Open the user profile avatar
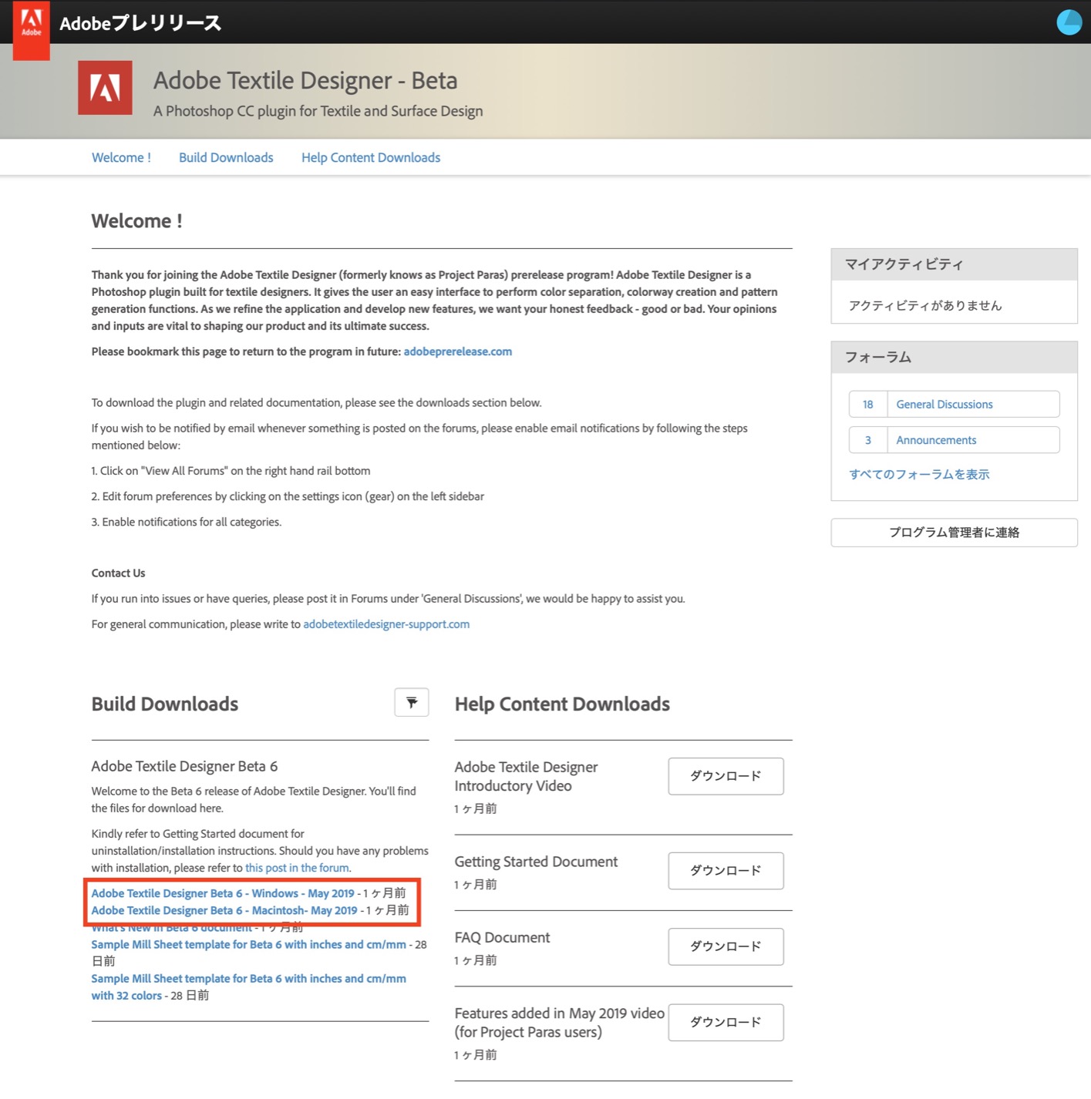1091x1099 pixels. (x=1069, y=22)
